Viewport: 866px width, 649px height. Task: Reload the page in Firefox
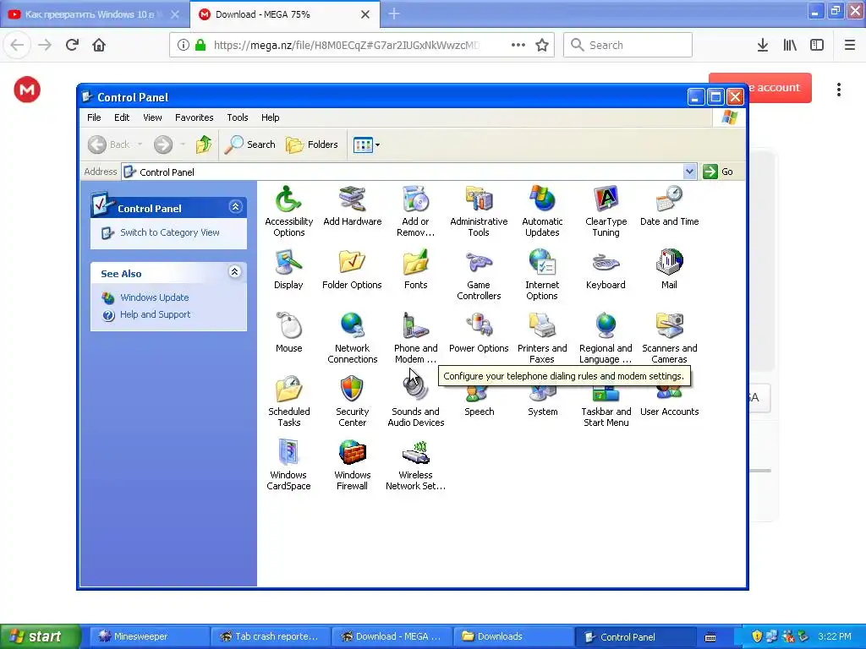[73, 45]
